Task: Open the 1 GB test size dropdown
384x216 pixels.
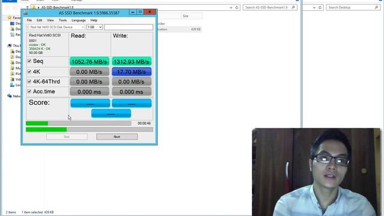Action: (95, 27)
